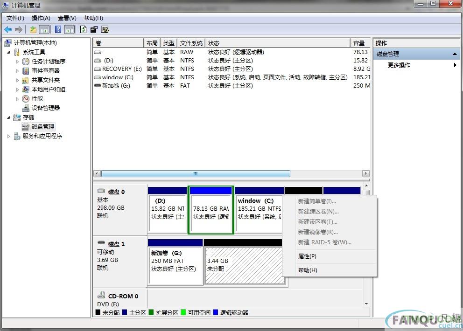463x331 pixels.
Task: Collapse the Storage (存储) node
Action: [8, 117]
